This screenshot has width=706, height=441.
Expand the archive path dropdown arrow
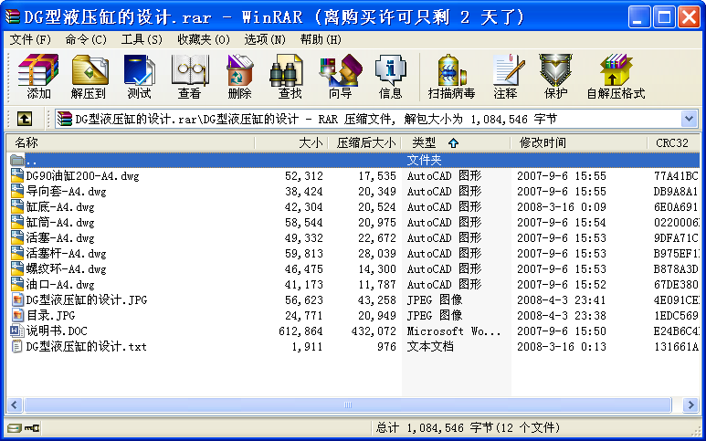coord(689,119)
